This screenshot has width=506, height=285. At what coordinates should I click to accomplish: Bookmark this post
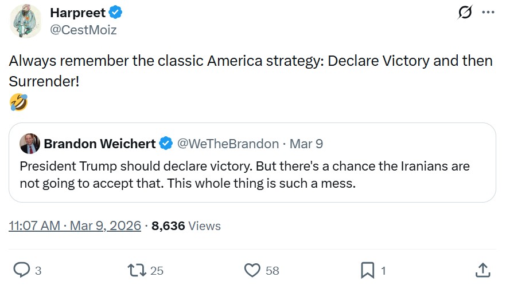[367, 270]
